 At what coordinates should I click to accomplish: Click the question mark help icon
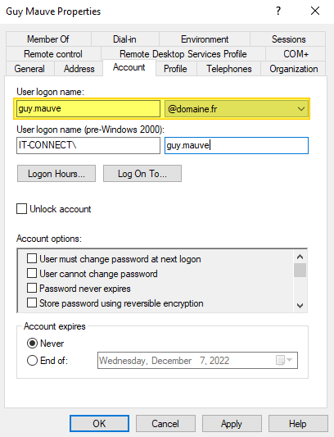click(x=278, y=11)
